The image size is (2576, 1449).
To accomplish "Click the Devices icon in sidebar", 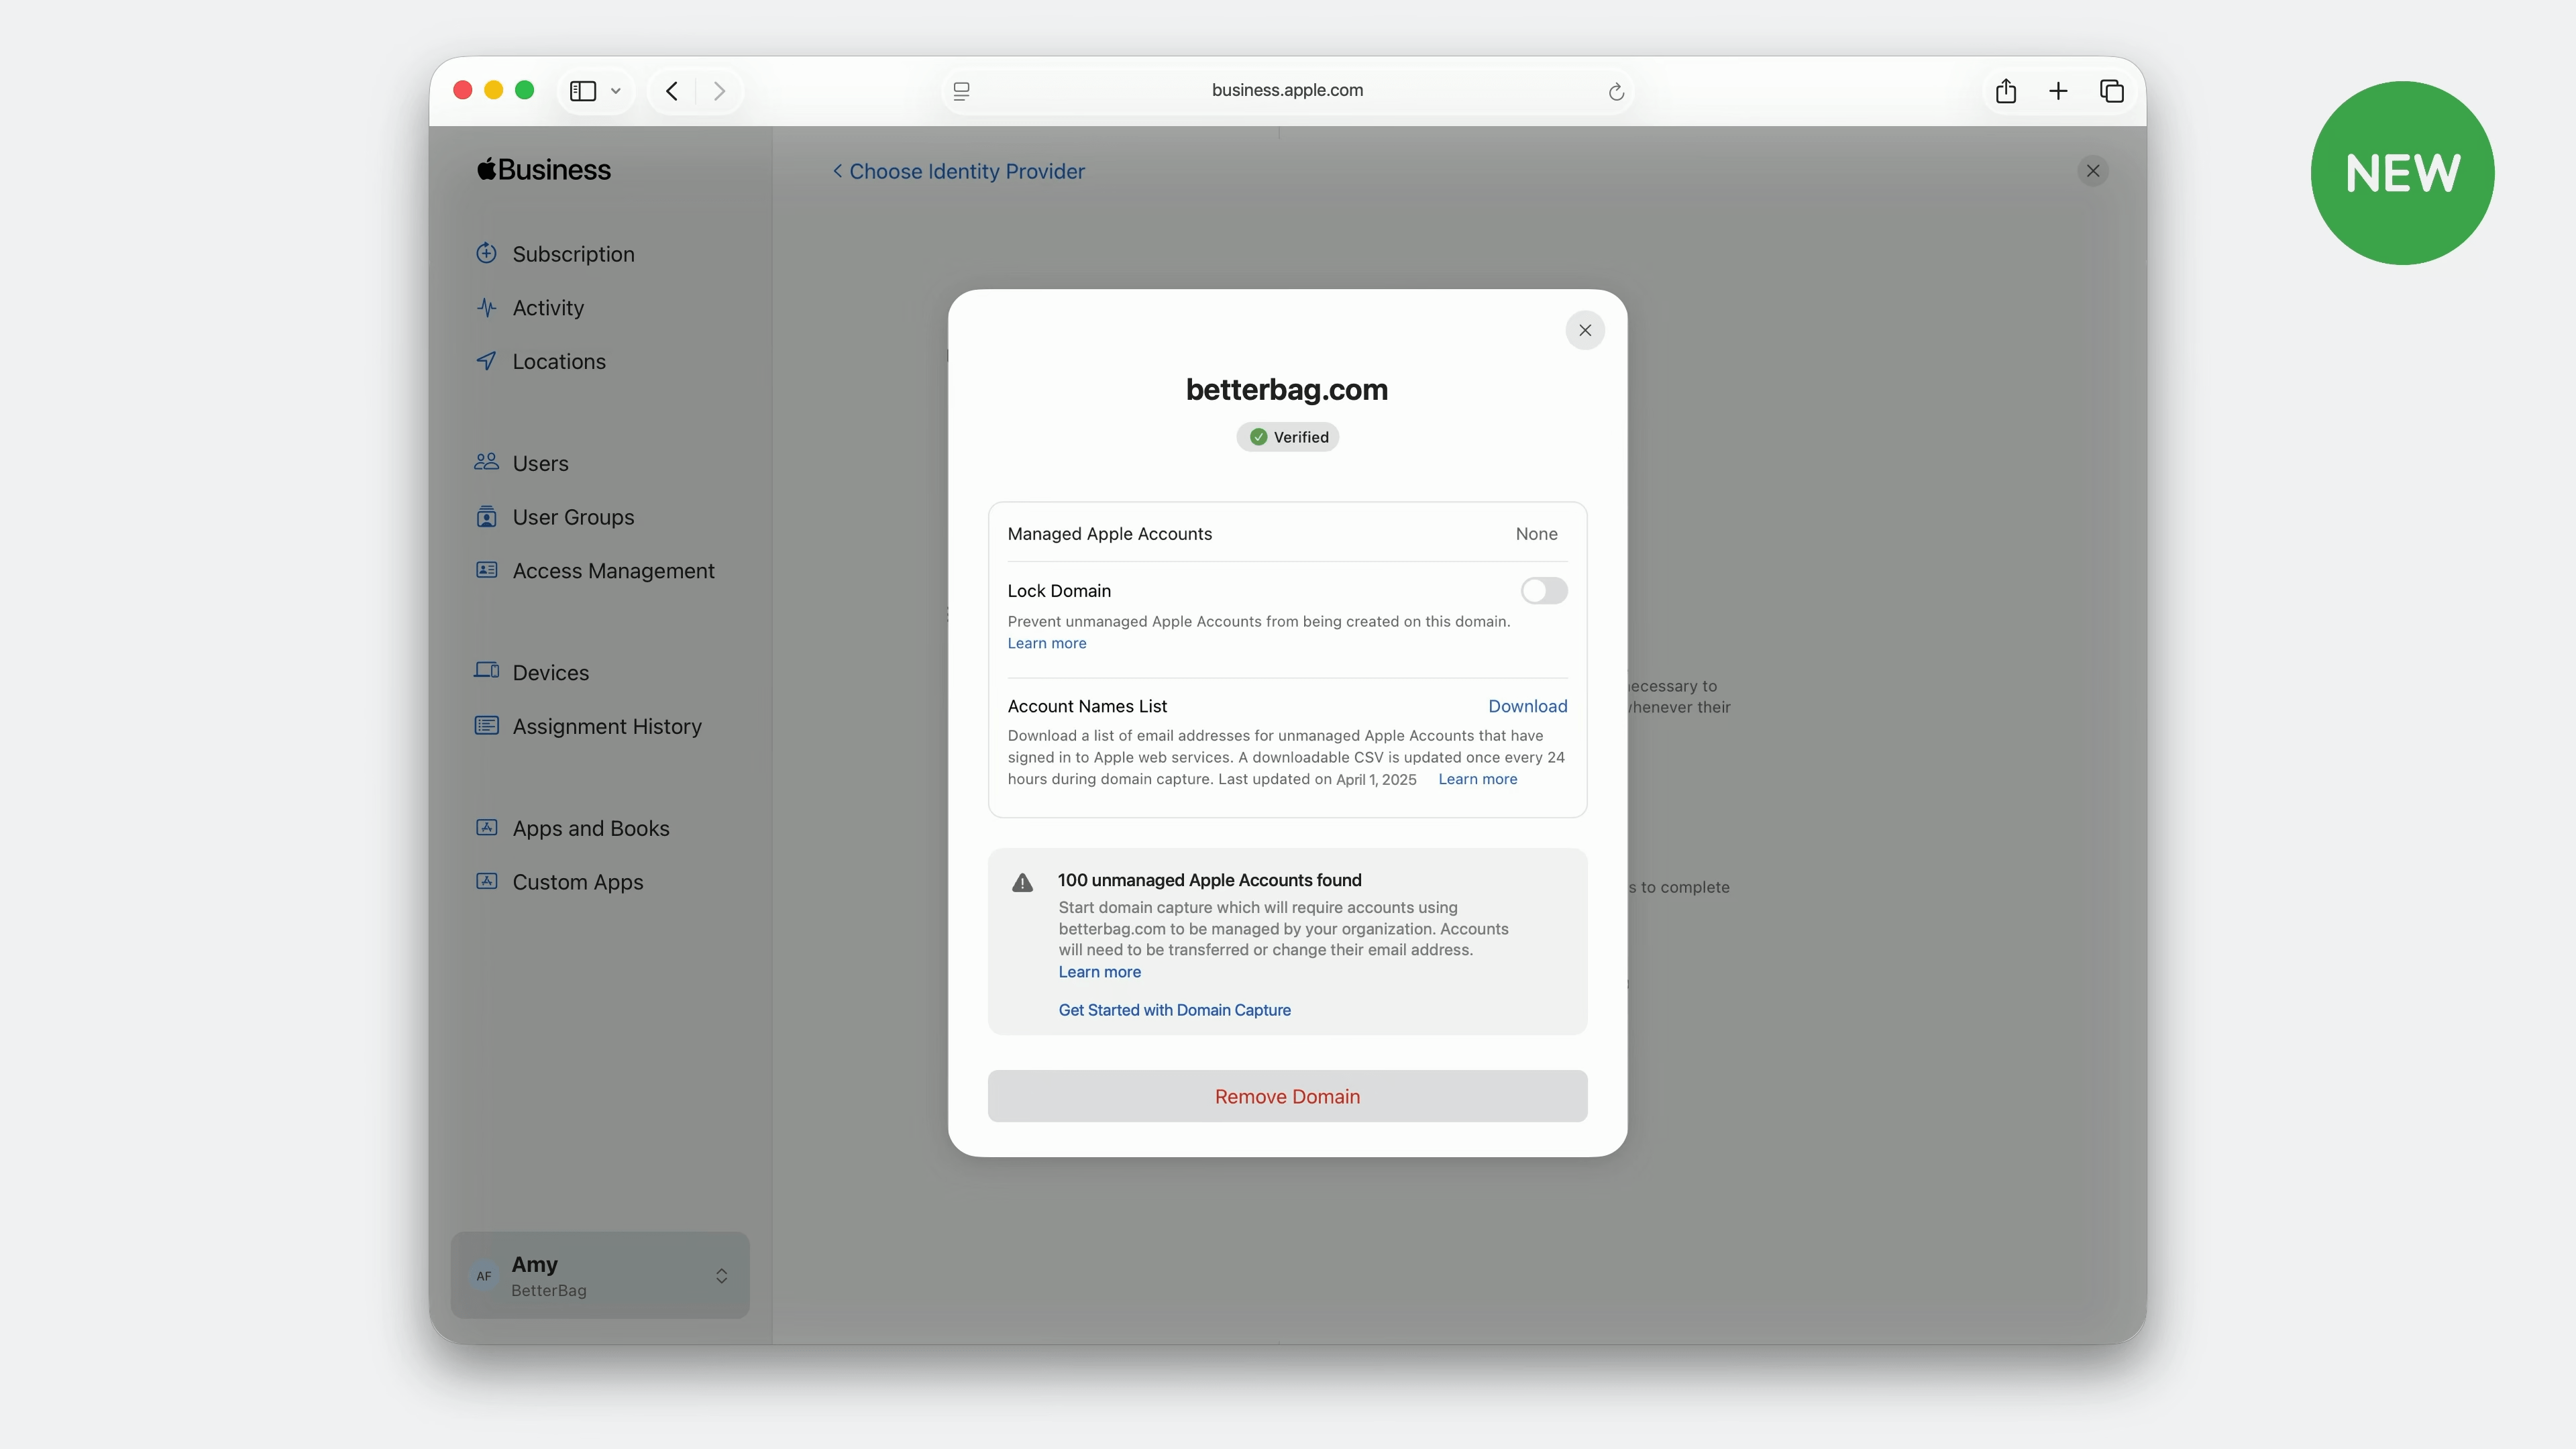I will (486, 671).
